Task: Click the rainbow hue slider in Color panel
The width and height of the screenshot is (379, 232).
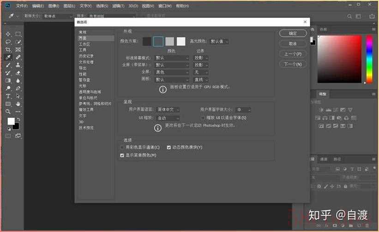Action: pyautogui.click(x=369, y=59)
